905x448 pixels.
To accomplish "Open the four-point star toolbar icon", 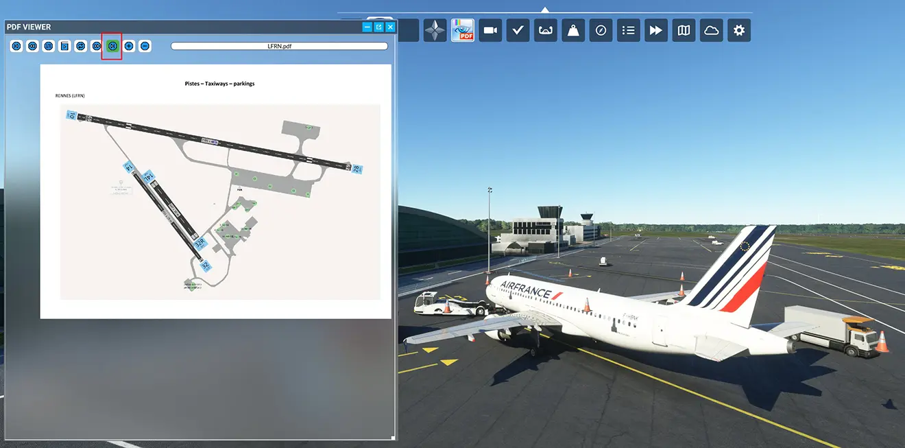I will 435,30.
